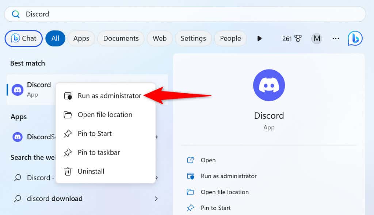The height and width of the screenshot is (215, 374).
Task: Switch to the Apps filter tab
Action: tap(81, 38)
